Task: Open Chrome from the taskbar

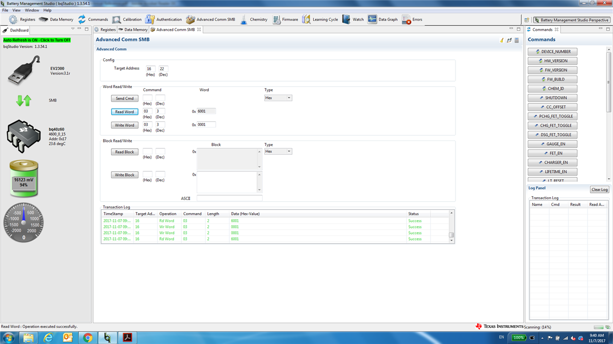Action: point(88,338)
